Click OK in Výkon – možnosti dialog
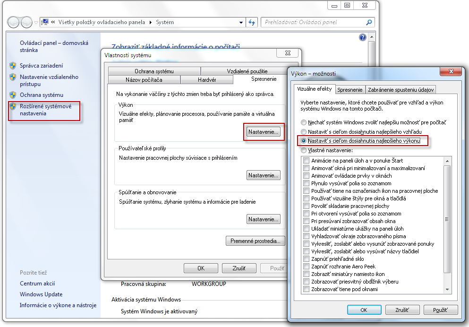 [364, 310]
